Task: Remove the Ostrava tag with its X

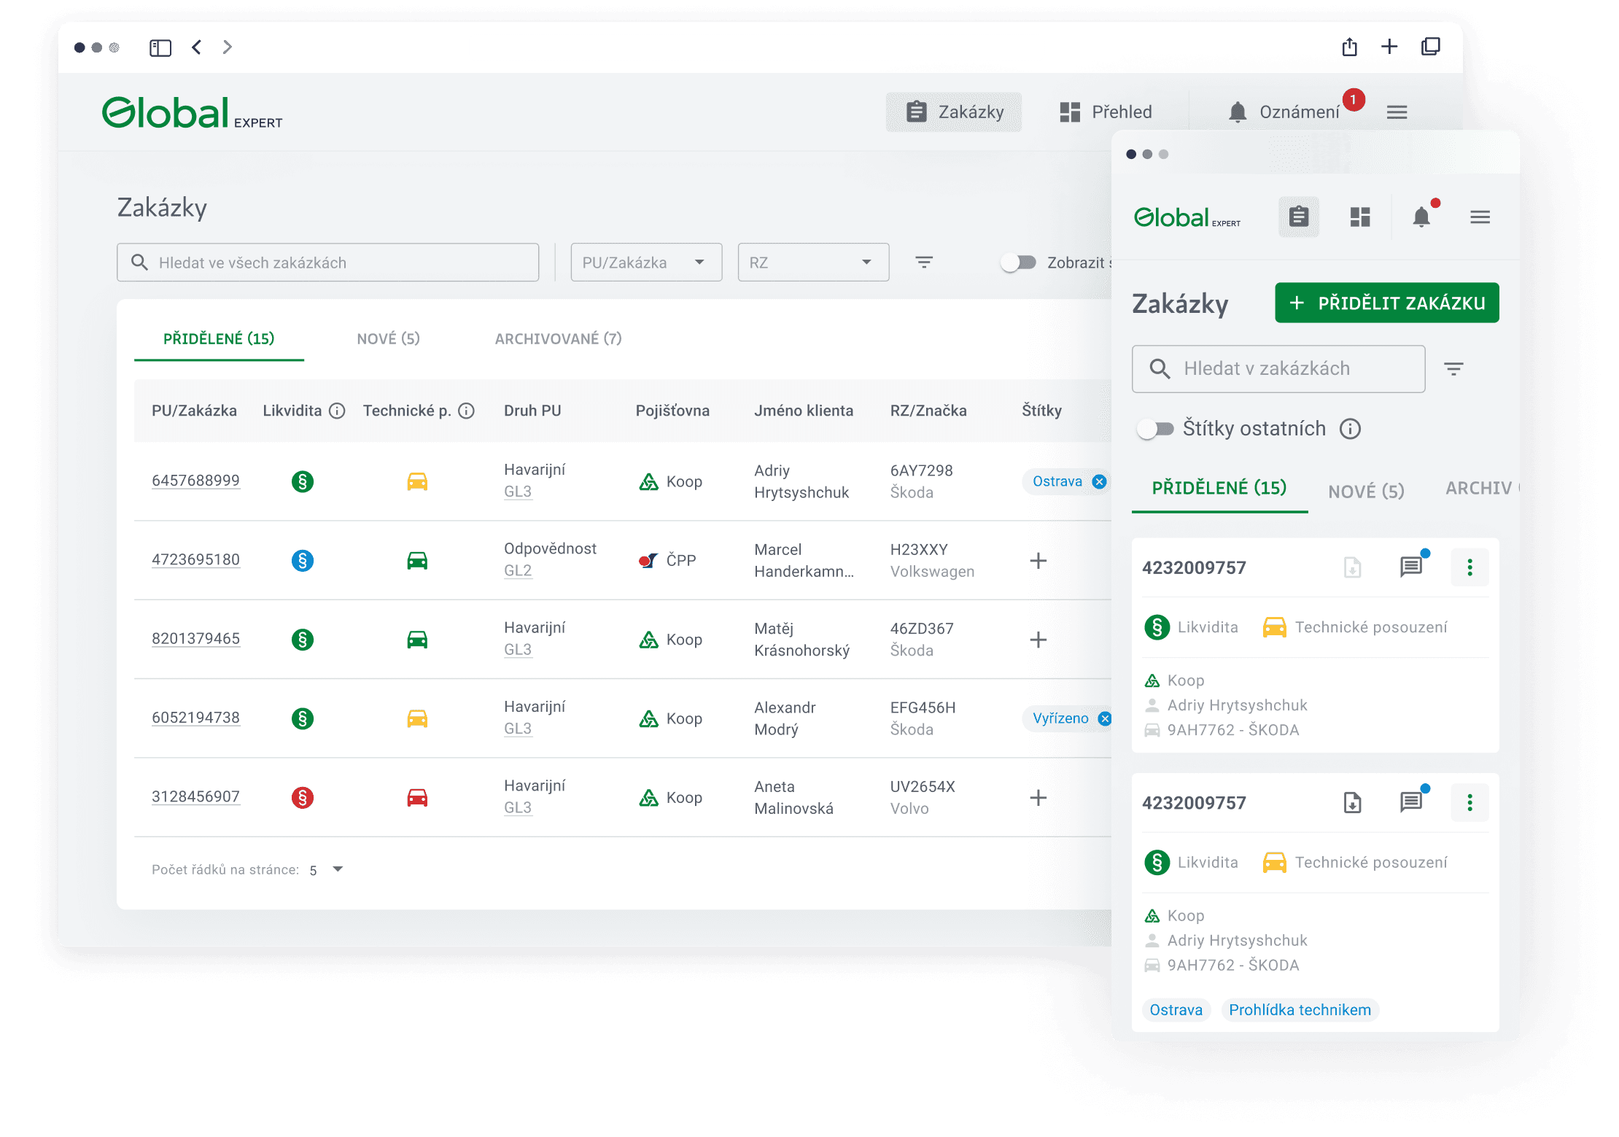Action: [x=1099, y=481]
